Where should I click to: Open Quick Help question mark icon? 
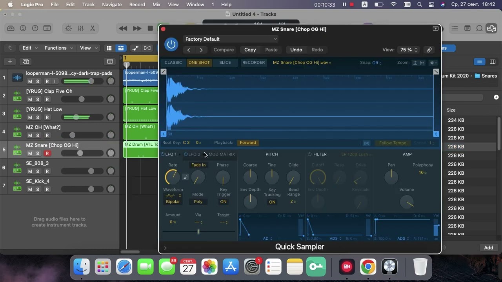[35, 28]
